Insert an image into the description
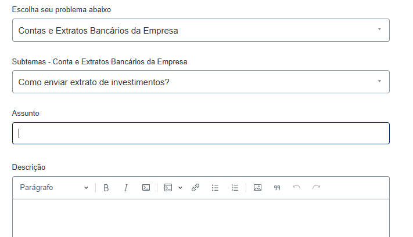 click(x=257, y=188)
